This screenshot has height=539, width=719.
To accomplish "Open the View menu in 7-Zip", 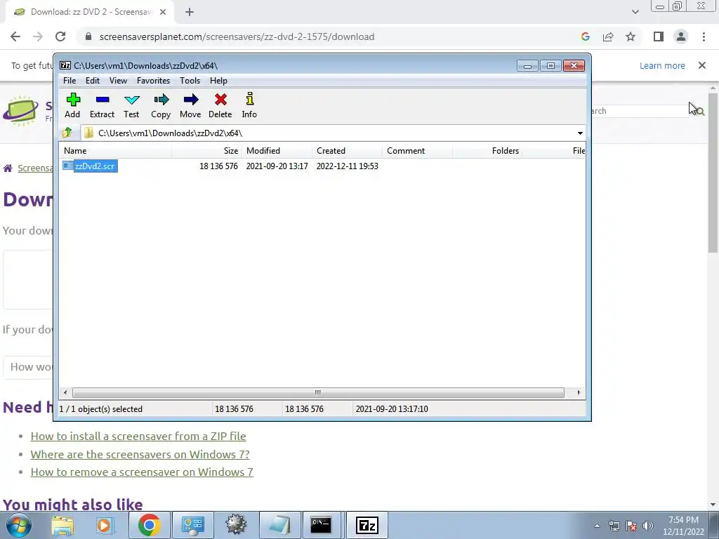I will point(118,81).
